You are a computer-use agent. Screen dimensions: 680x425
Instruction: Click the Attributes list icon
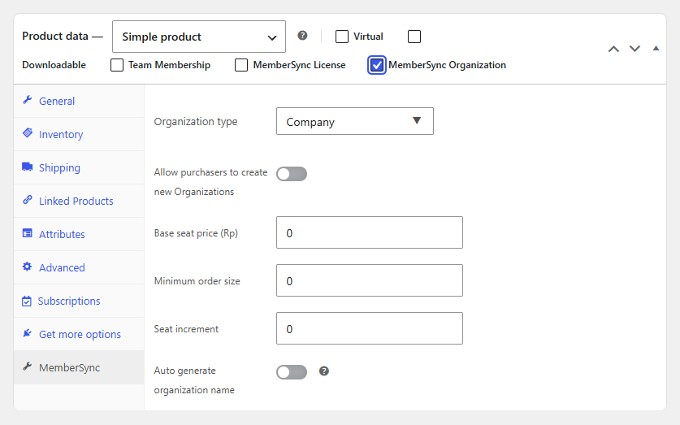pyautogui.click(x=28, y=233)
